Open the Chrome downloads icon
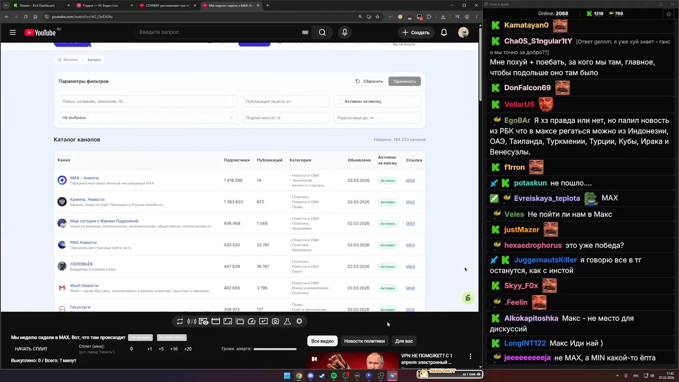Image resolution: width=679 pixels, height=382 pixels. 443,16
